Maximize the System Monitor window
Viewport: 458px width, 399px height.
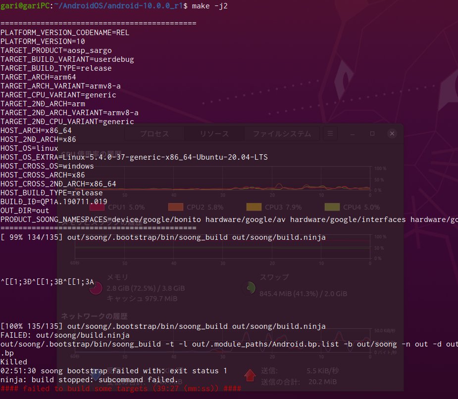(x=372, y=133)
